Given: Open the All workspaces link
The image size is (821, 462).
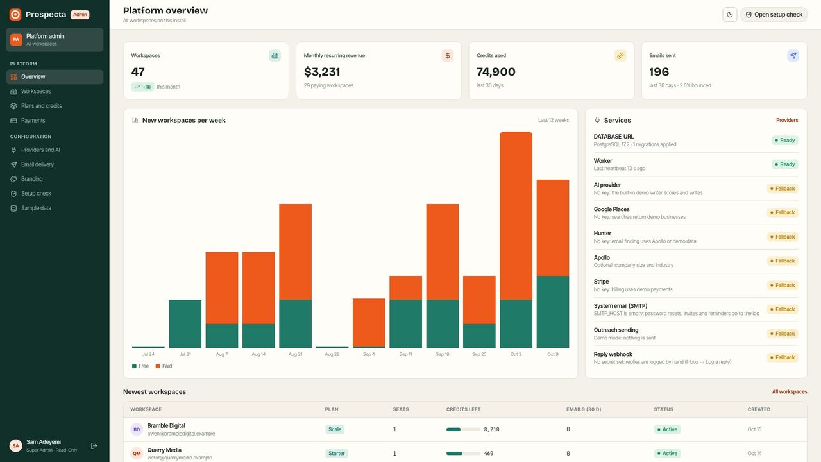Looking at the screenshot, I should click(790, 391).
